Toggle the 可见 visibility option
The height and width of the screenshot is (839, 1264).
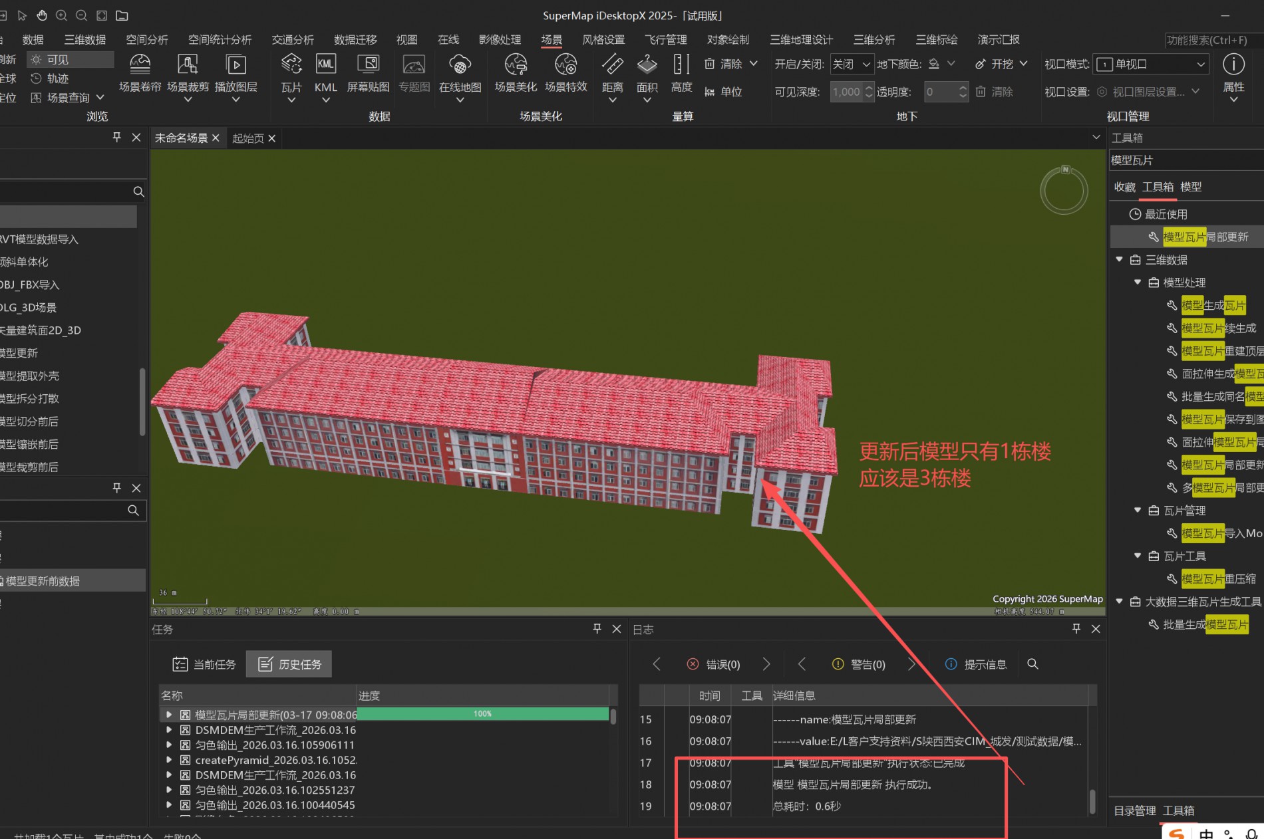point(57,60)
